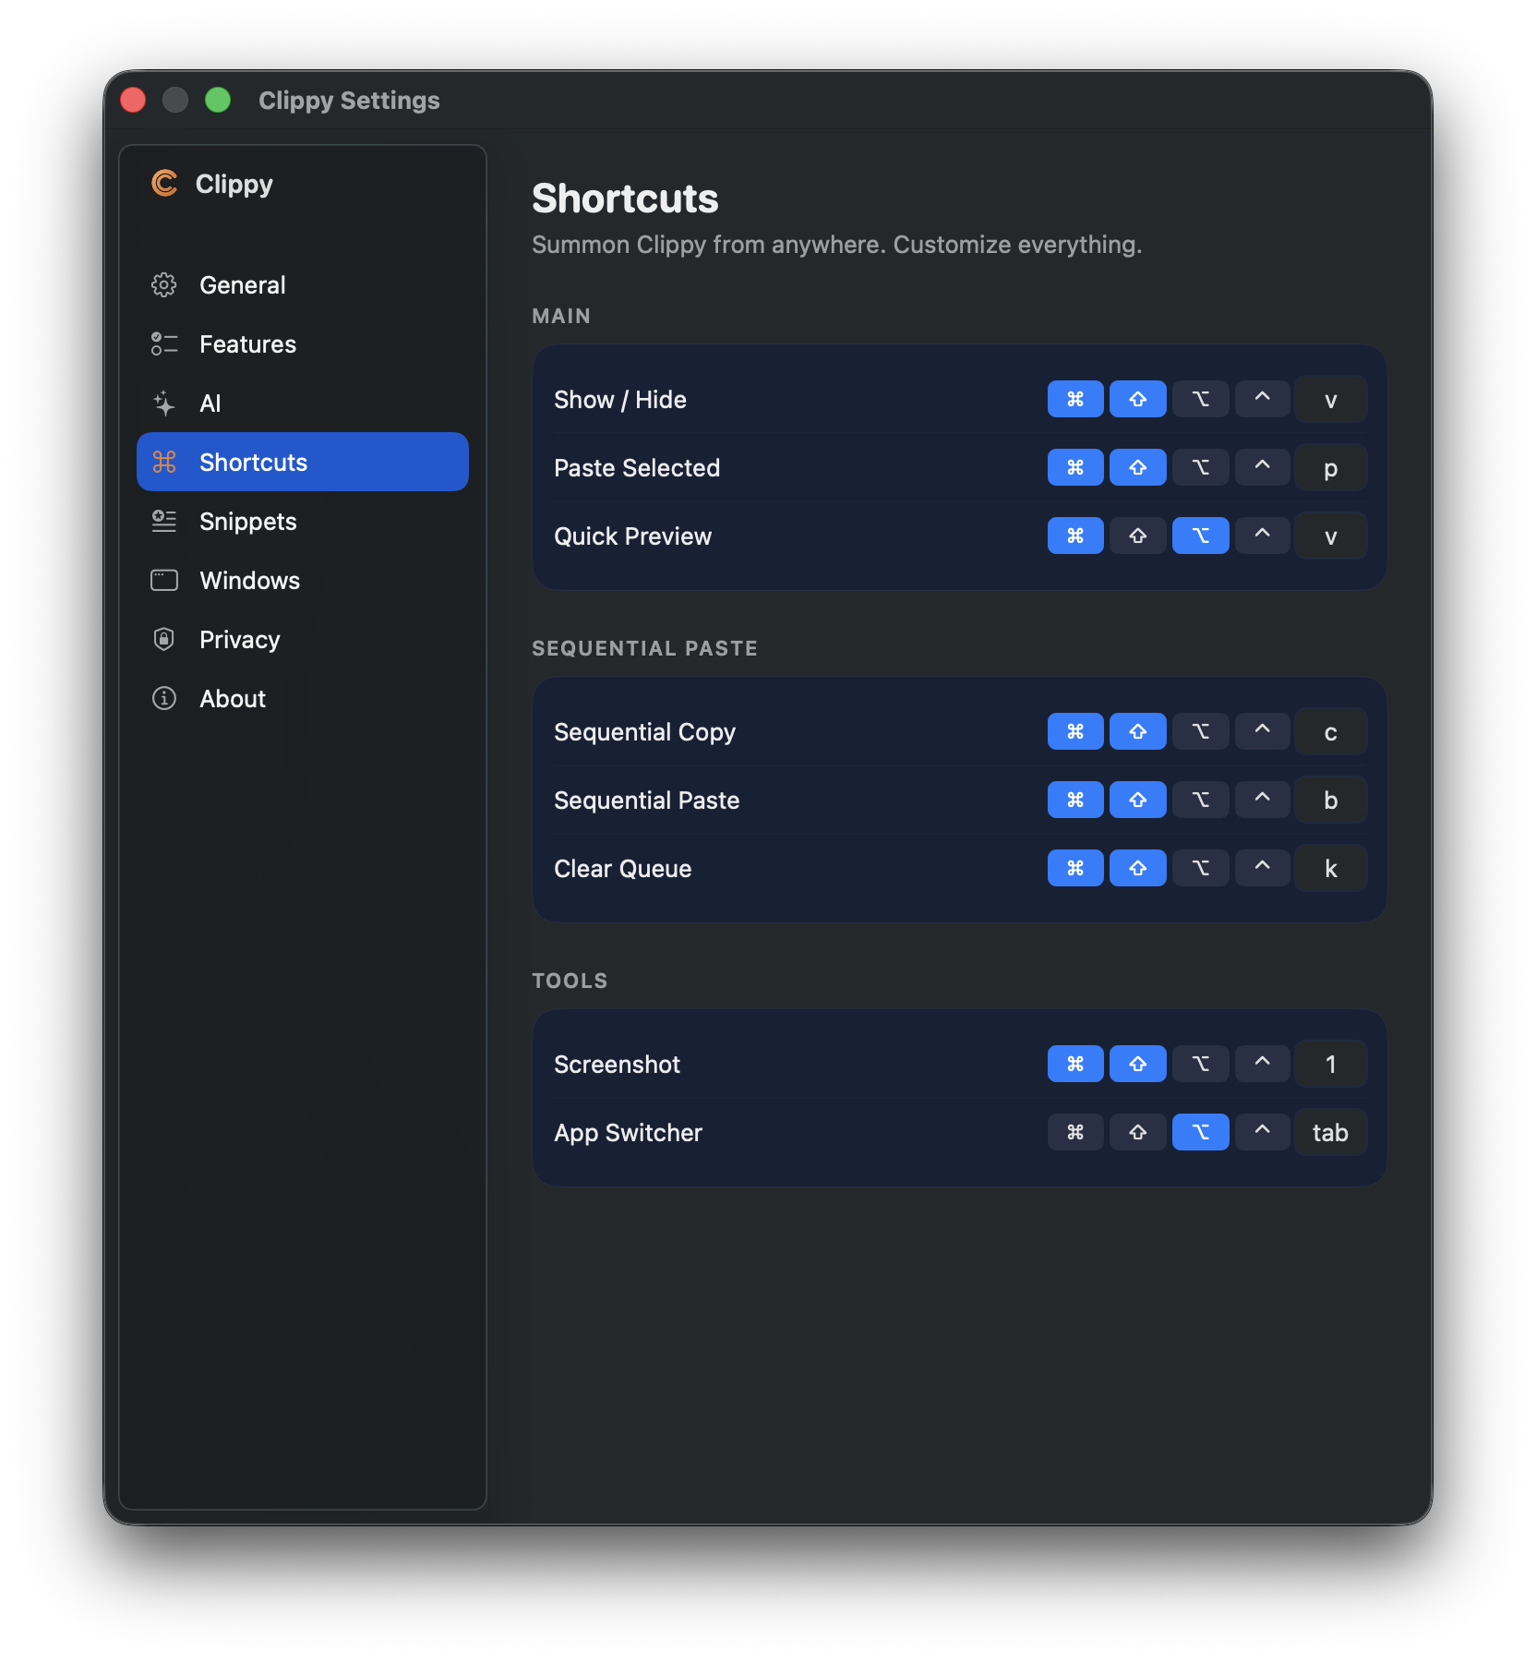This screenshot has width=1536, height=1662.
Task: Click the Snippets icon in sidebar
Action: click(x=164, y=522)
